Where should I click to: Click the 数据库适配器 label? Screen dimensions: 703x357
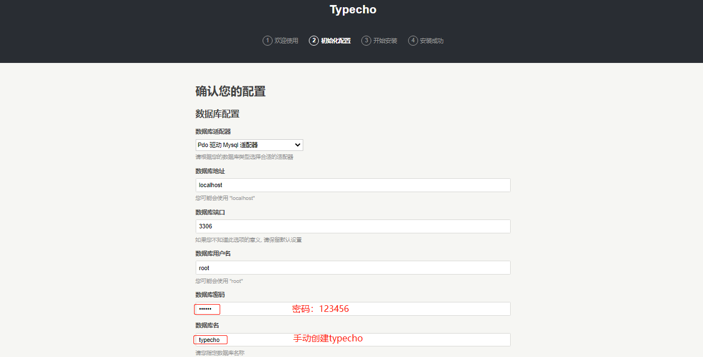pyautogui.click(x=213, y=131)
